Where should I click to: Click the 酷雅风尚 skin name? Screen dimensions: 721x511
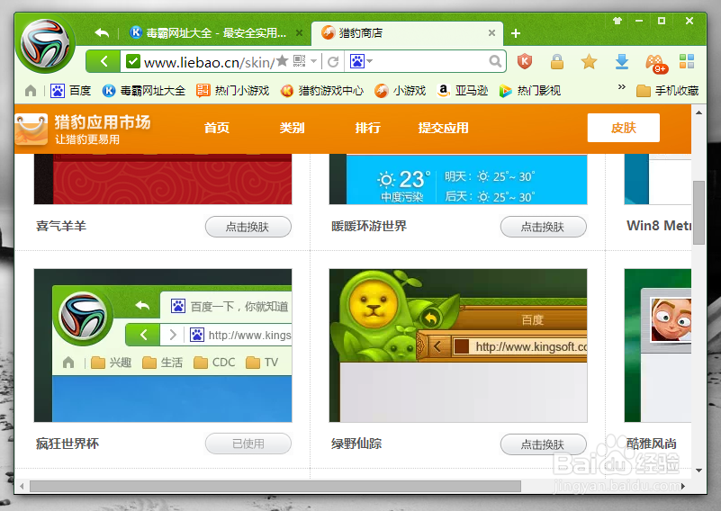coord(652,444)
